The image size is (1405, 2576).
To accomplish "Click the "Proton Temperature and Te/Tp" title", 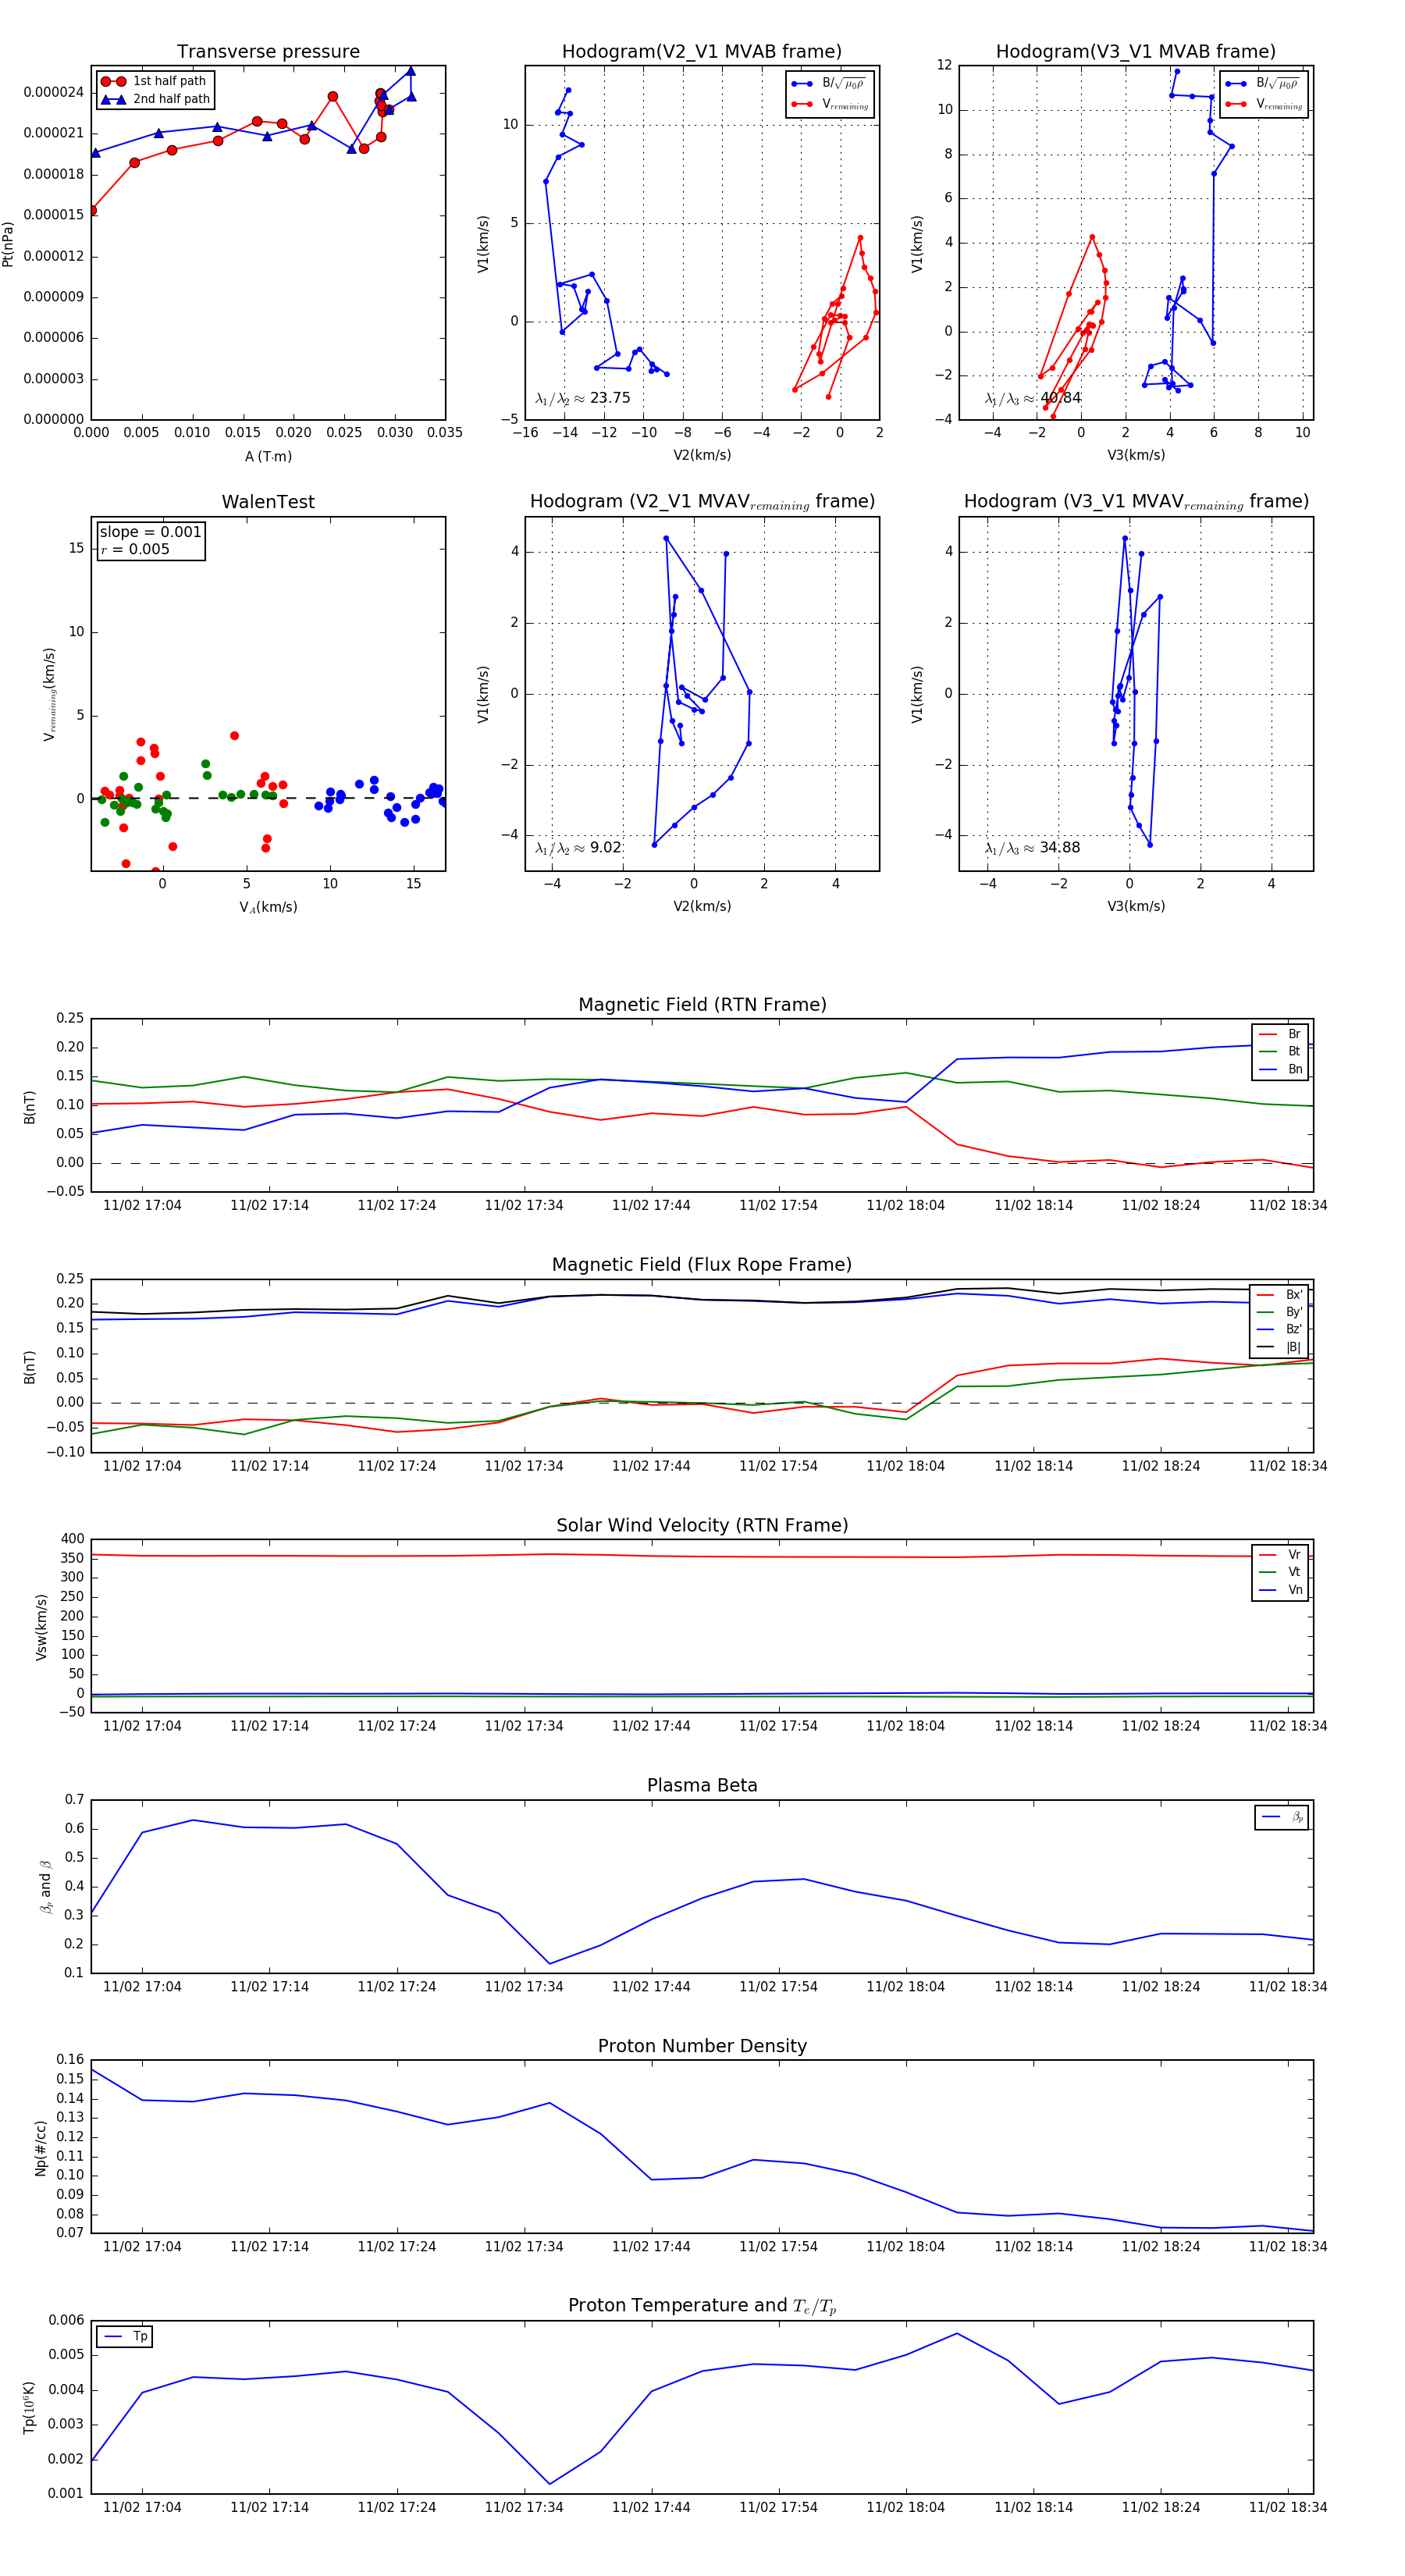I will [x=702, y=2306].
